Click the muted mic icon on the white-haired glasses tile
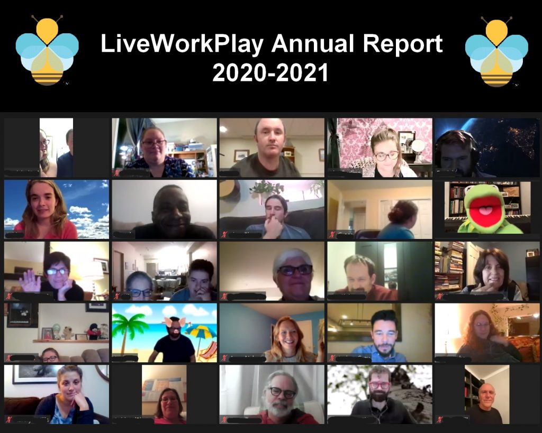The width and height of the screenshot is (542, 433). click(x=224, y=296)
